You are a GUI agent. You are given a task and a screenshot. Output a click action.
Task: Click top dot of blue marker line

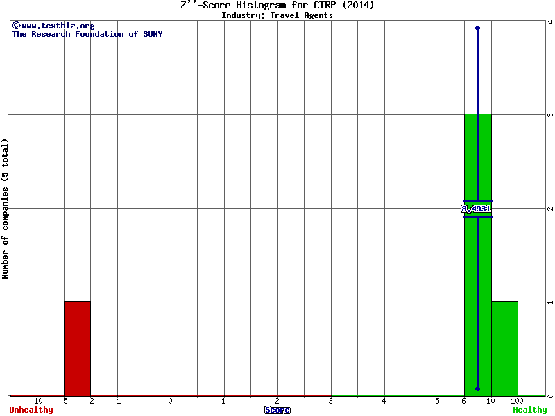pos(477,28)
